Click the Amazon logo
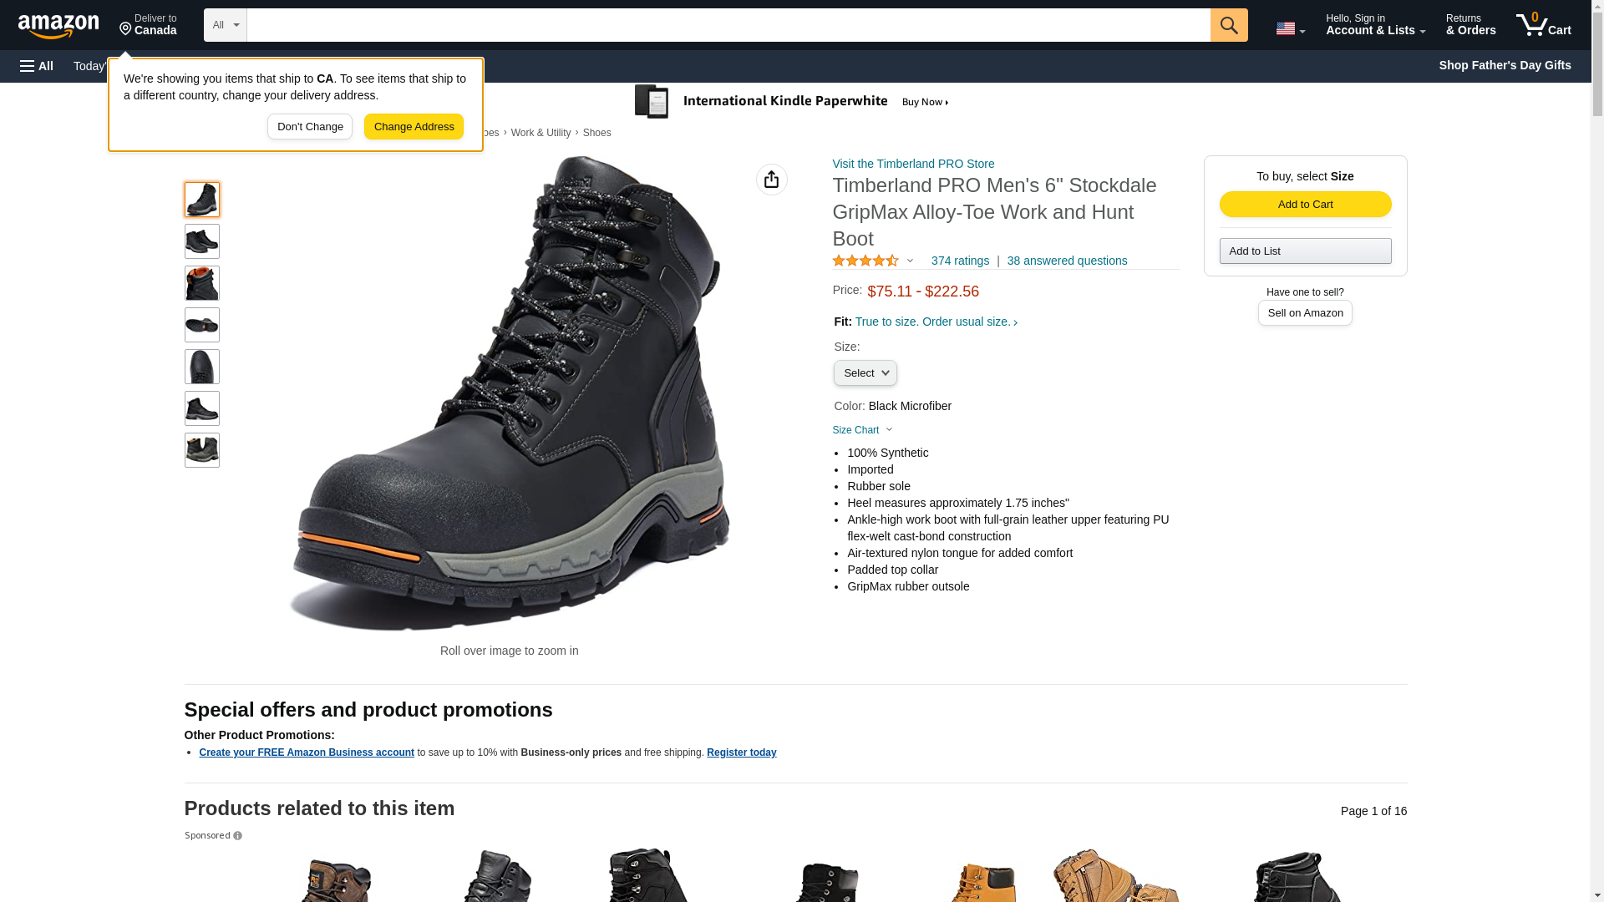The image size is (1604, 902). 58,26
